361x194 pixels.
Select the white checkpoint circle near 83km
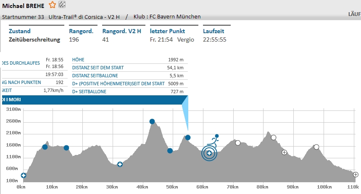coord(274,137)
